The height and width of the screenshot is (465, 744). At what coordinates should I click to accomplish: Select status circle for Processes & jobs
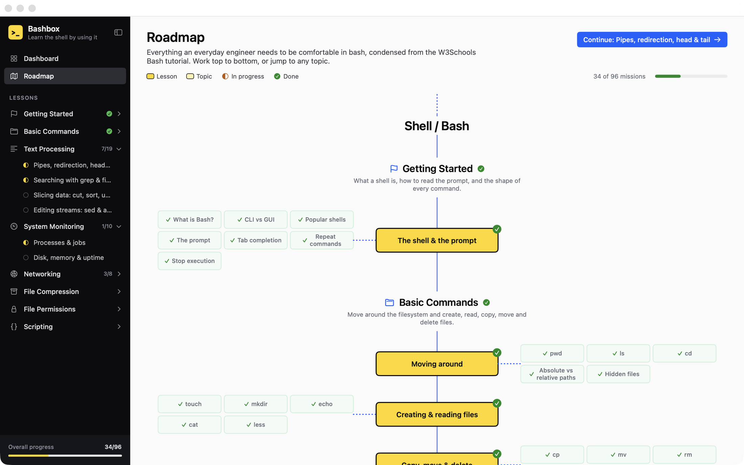coord(26,242)
